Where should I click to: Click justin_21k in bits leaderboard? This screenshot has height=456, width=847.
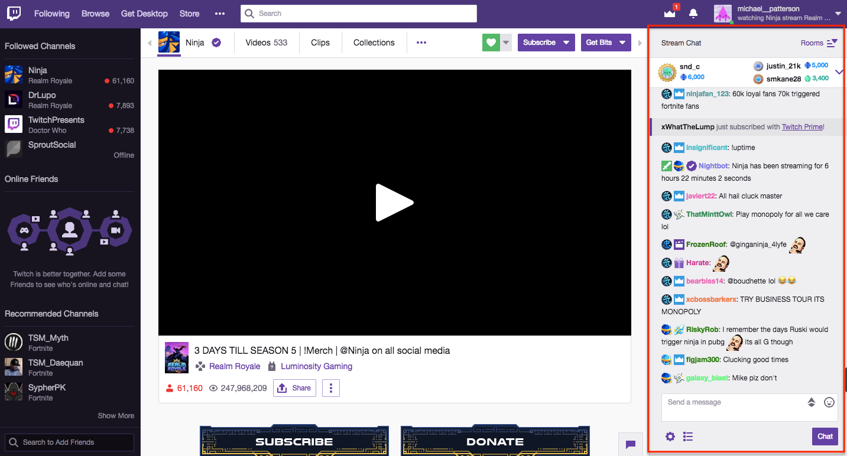click(783, 66)
